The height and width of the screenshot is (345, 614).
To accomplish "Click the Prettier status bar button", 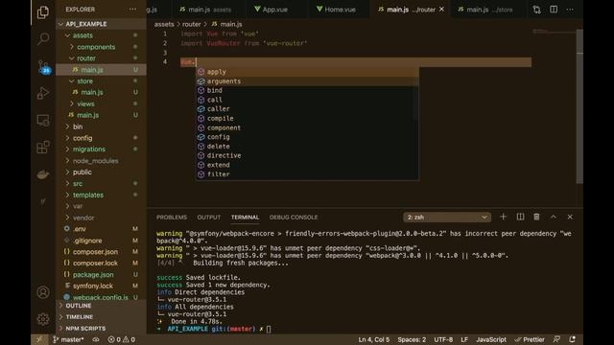I will pos(530,339).
